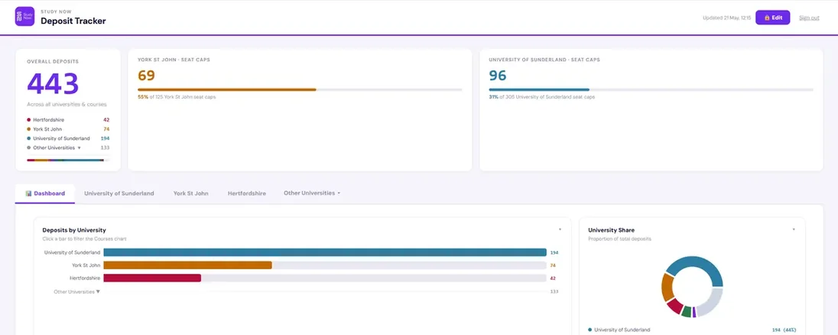Click the purple Edit button
The height and width of the screenshot is (335, 838).
point(772,18)
